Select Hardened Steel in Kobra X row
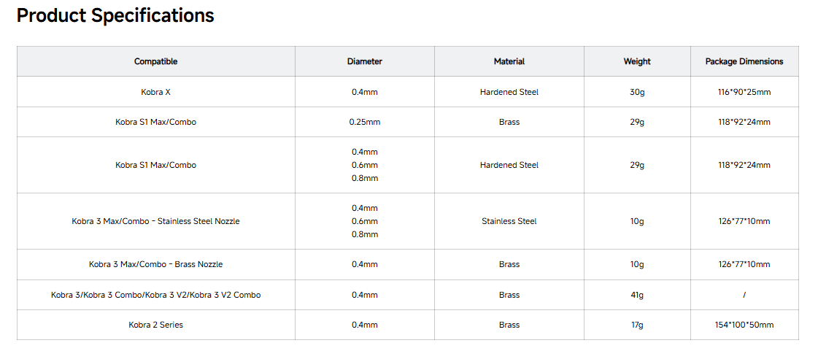The height and width of the screenshot is (351, 818). [509, 93]
